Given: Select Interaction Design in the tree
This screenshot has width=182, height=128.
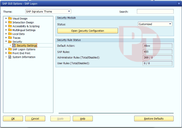Looking at the screenshot, I should tap(23, 22).
